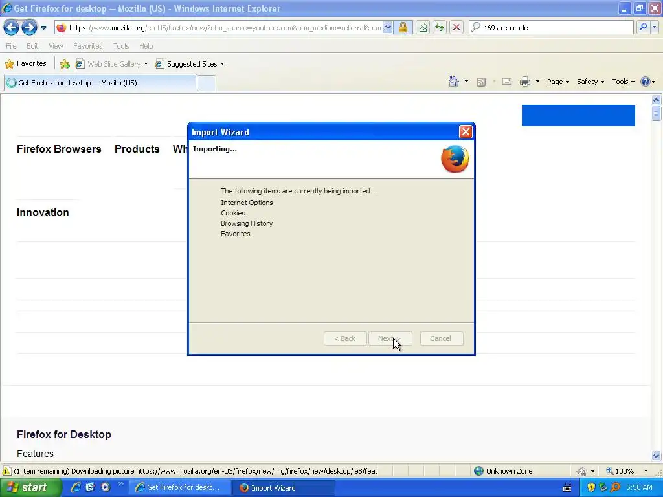
Task: Click Add to Favorites Bar icon
Action: [64, 64]
